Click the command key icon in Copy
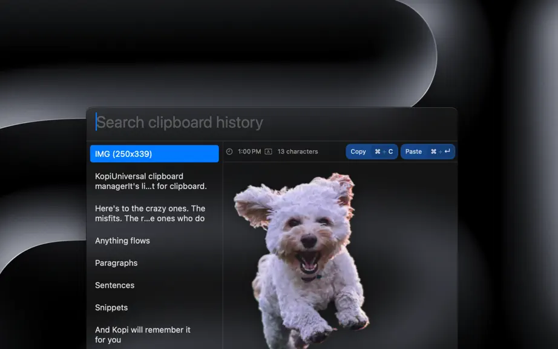 coord(378,151)
